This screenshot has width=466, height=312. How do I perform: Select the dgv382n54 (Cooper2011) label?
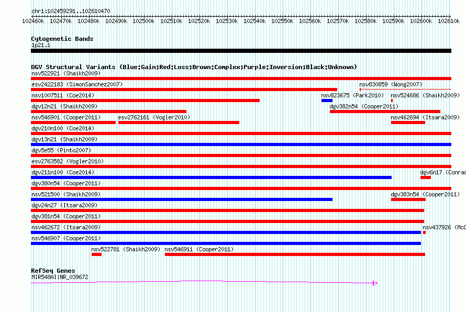point(364,106)
